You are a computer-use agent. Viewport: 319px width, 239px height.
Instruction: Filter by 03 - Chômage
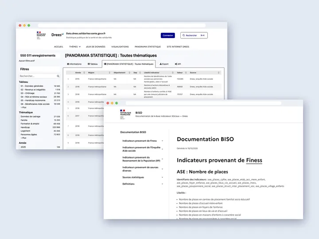click(40, 93)
